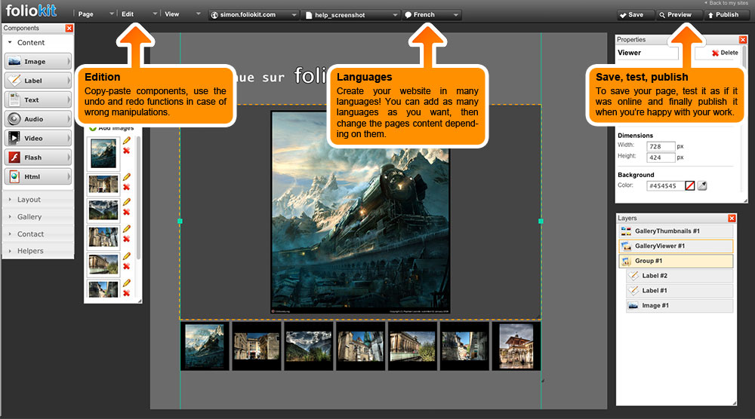Open the Page menu
This screenshot has width=755, height=419.
97,14
